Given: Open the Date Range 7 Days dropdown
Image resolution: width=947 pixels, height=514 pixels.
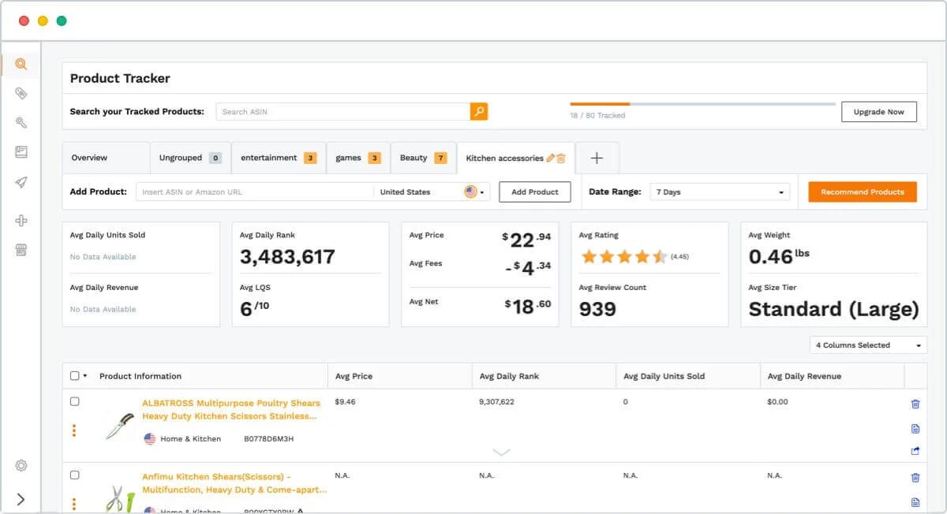Looking at the screenshot, I should click(x=719, y=191).
